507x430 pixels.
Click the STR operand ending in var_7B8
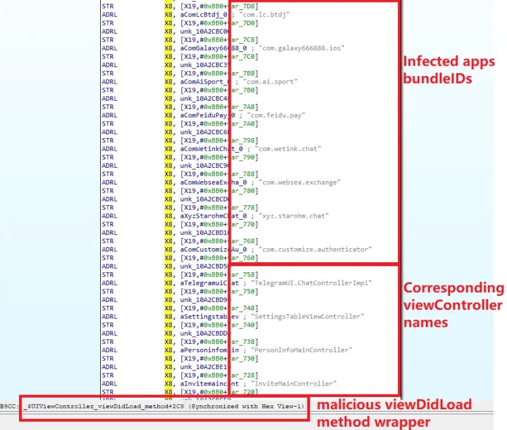[219, 73]
